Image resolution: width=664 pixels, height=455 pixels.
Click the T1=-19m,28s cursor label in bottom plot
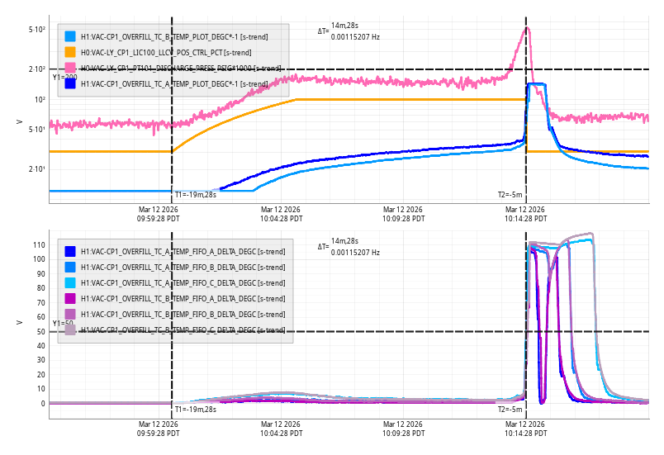[x=195, y=409]
